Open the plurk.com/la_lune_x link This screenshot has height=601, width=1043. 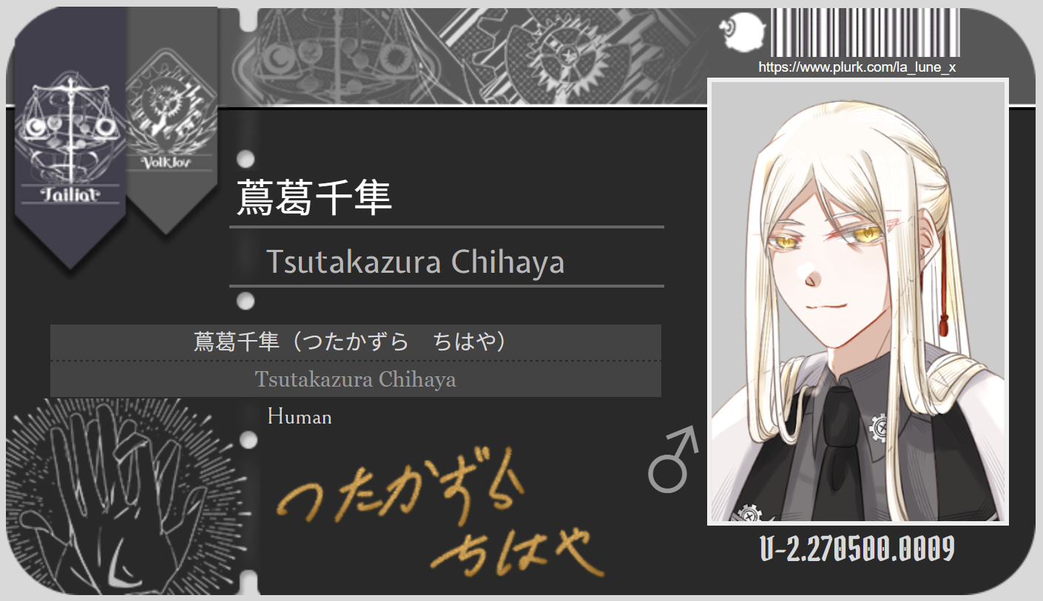pyautogui.click(x=857, y=67)
